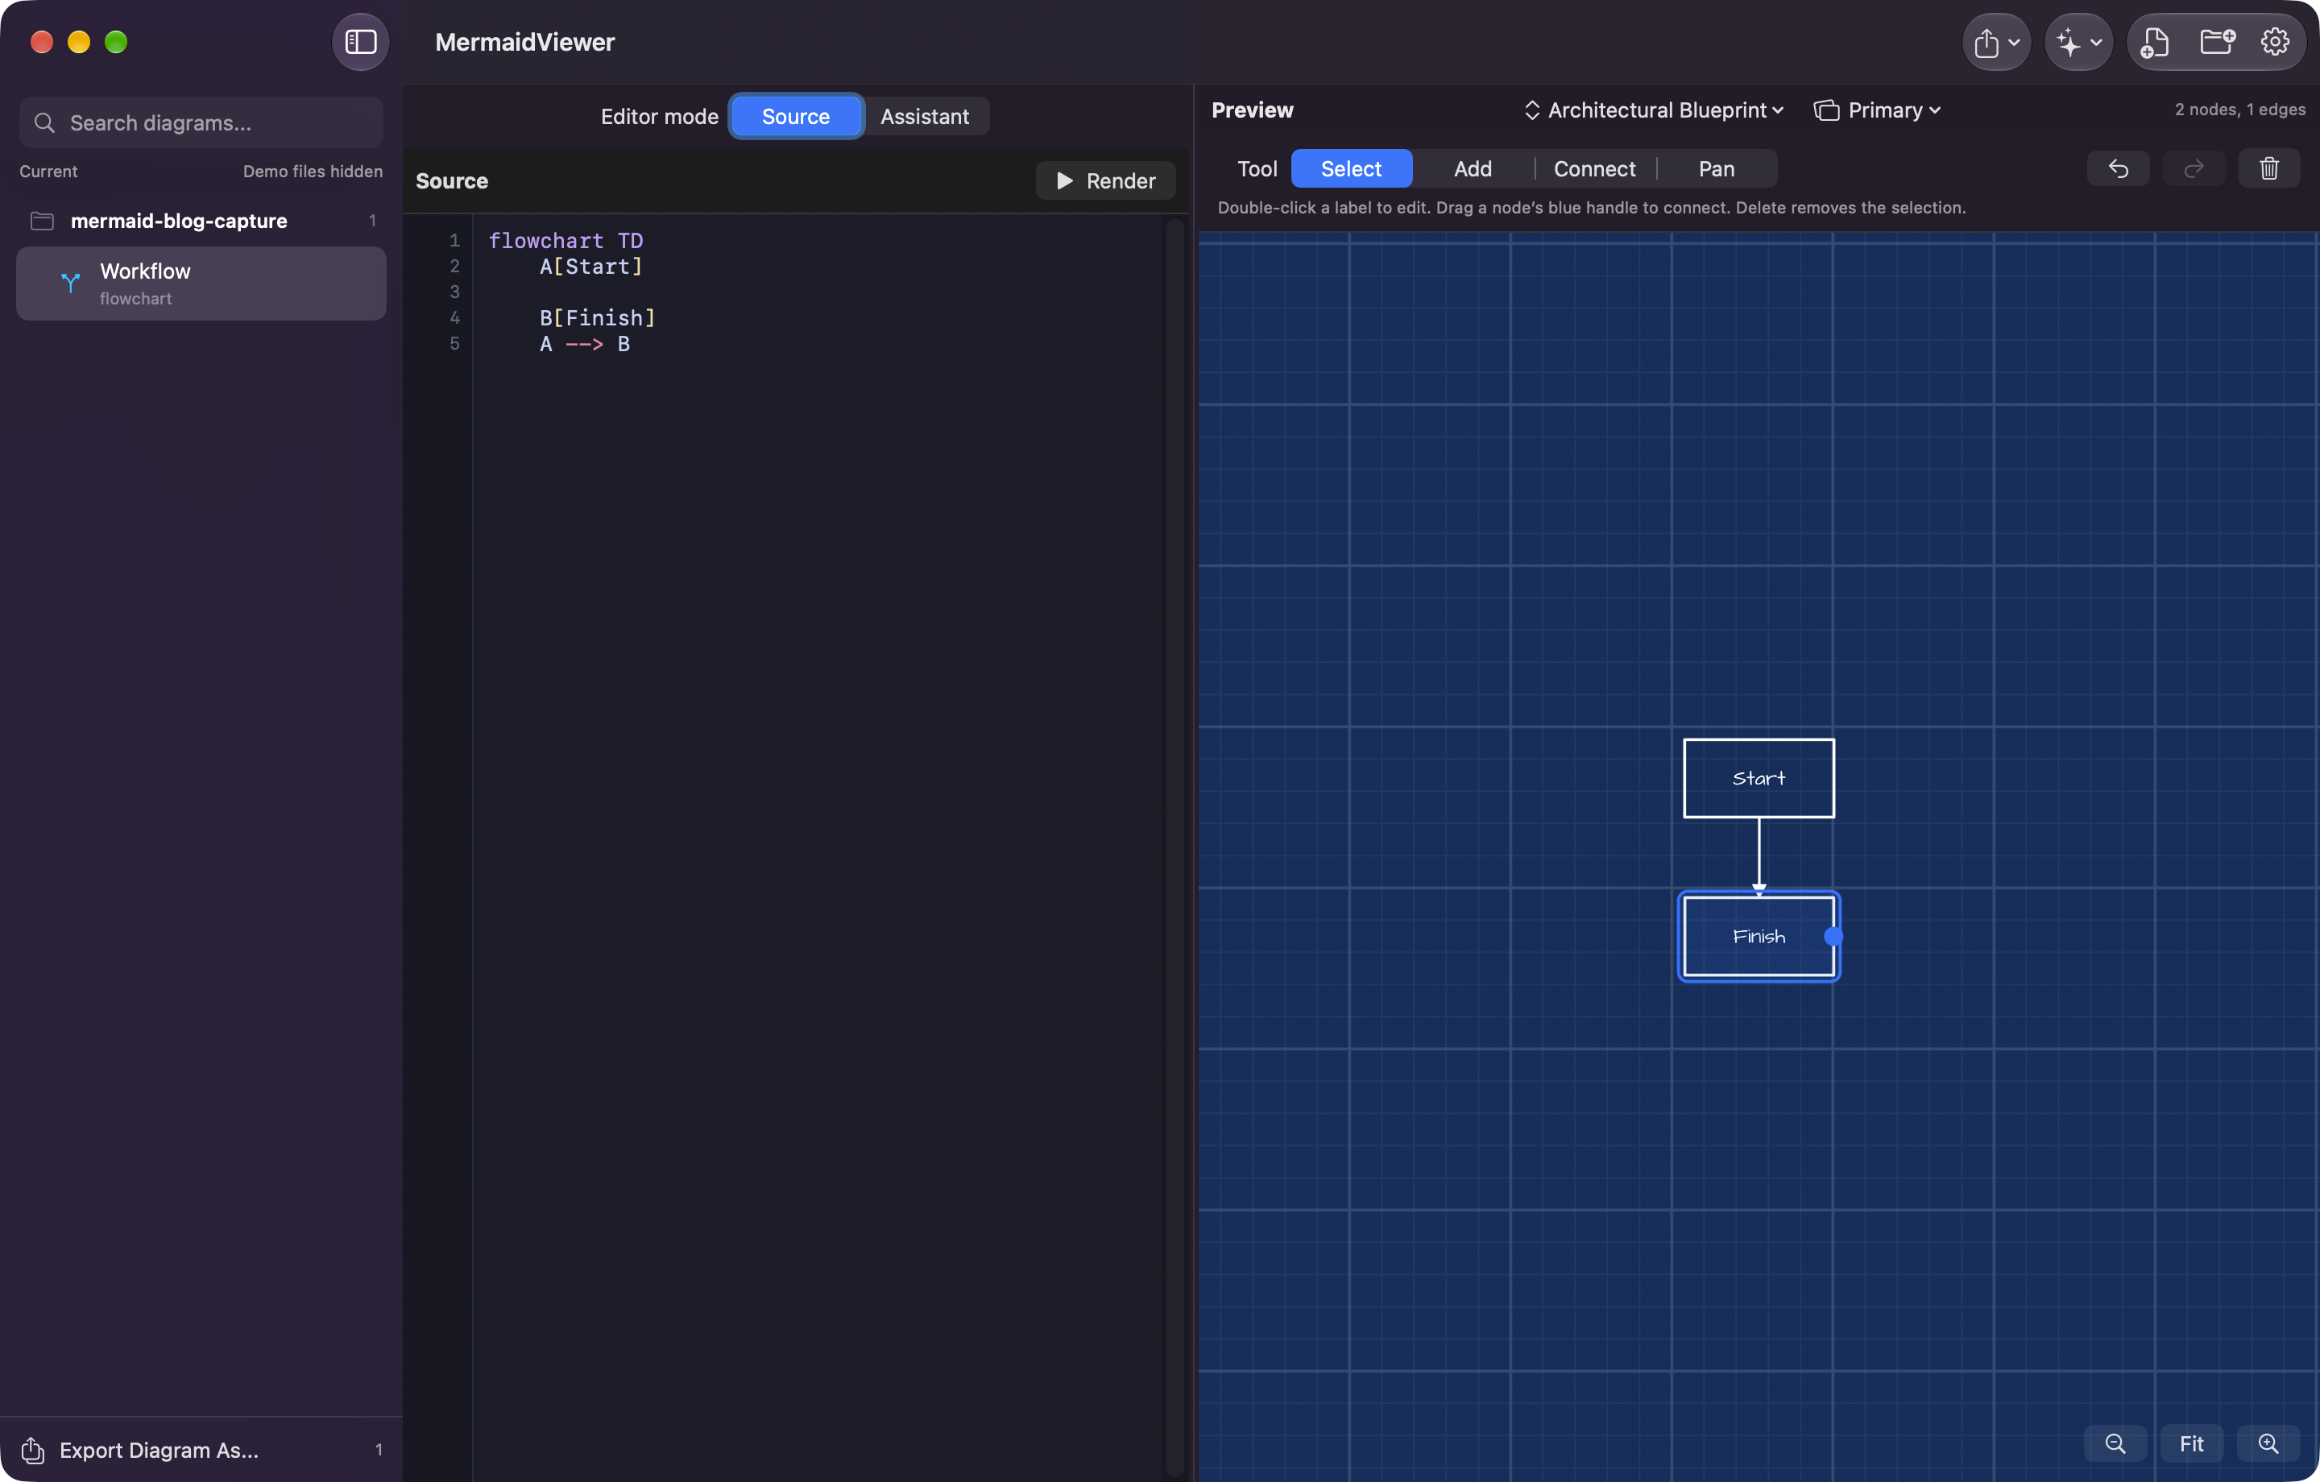Click the MermaidViewer title text
2320x1482 pixels.
tap(524, 43)
